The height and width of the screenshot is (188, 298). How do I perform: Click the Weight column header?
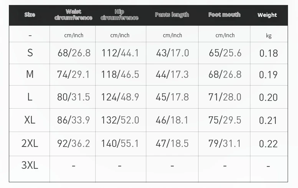[x=267, y=15]
